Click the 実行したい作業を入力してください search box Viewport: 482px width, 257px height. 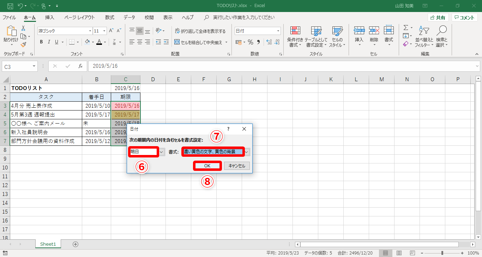(244, 17)
